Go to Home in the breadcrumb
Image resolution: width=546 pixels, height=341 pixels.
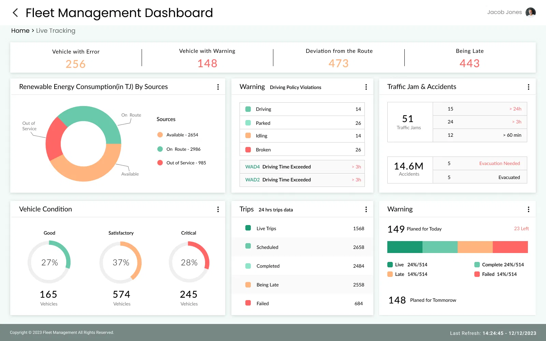click(20, 31)
